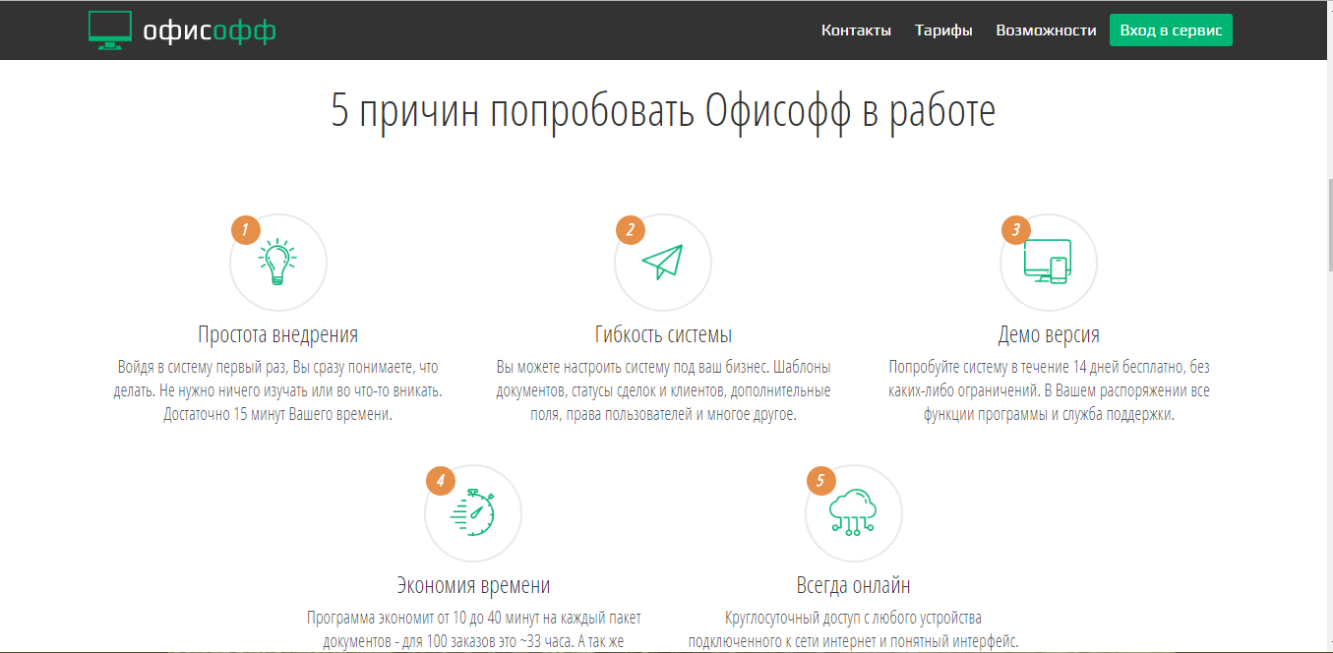Click the Демо версия heading

pos(1048,333)
